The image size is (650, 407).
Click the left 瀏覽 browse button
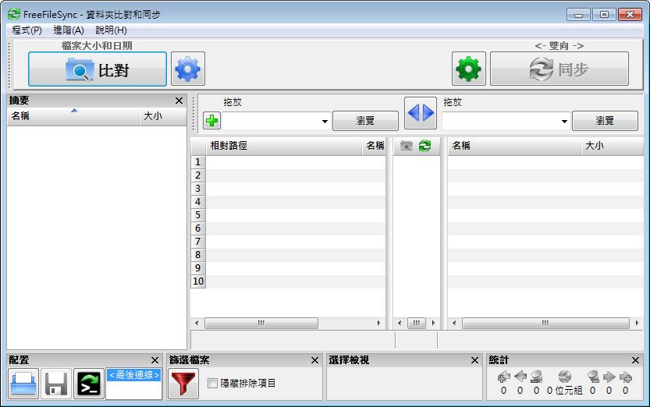365,121
